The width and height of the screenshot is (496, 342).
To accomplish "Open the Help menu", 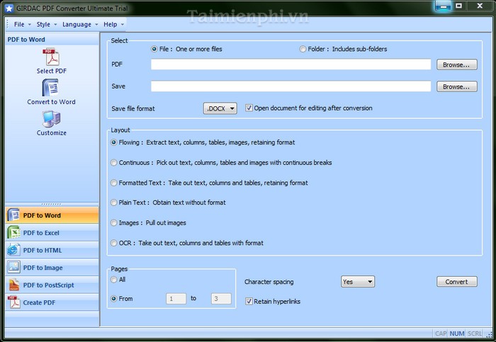I will point(113,24).
